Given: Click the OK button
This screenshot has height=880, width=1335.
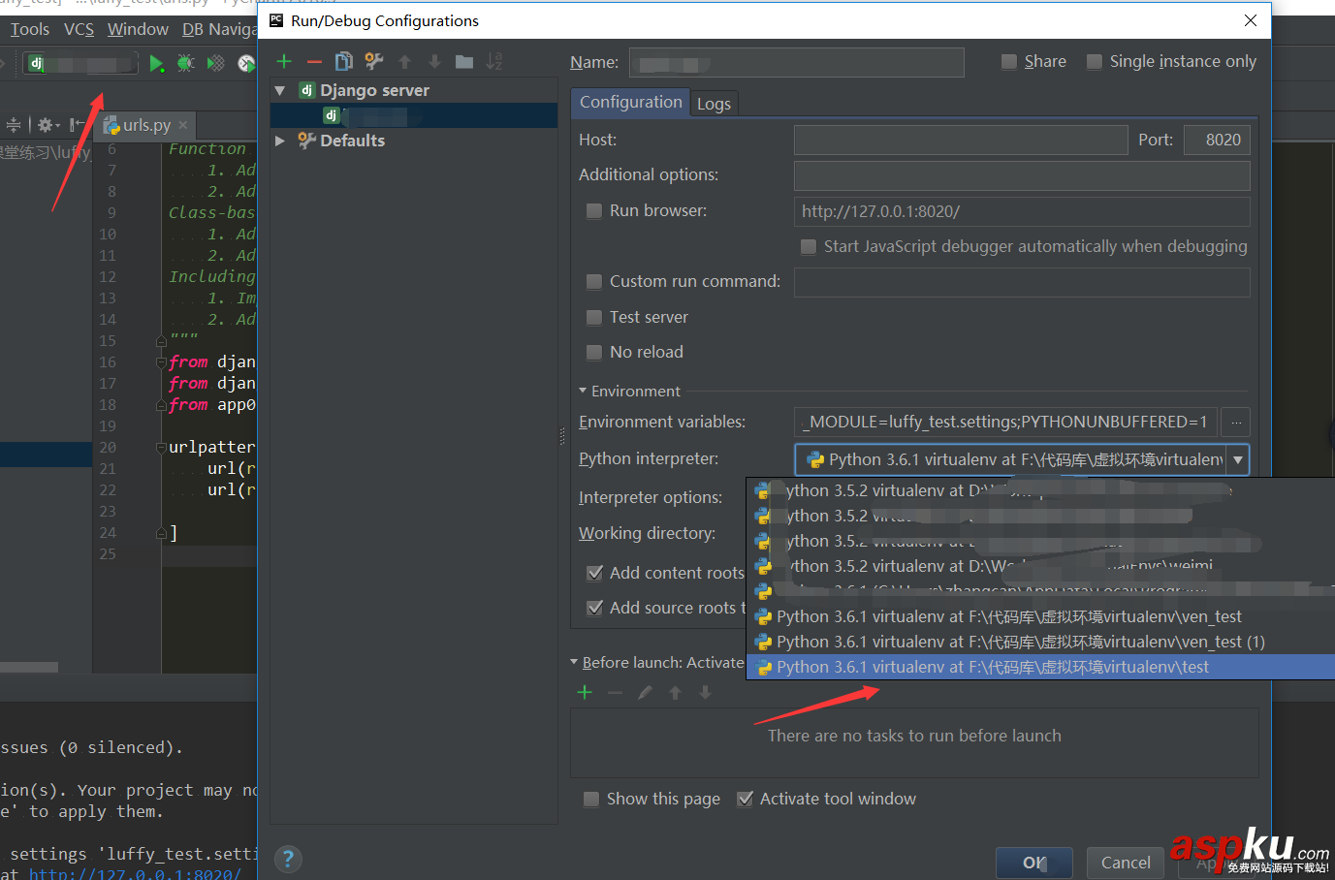Looking at the screenshot, I should pos(1034,863).
